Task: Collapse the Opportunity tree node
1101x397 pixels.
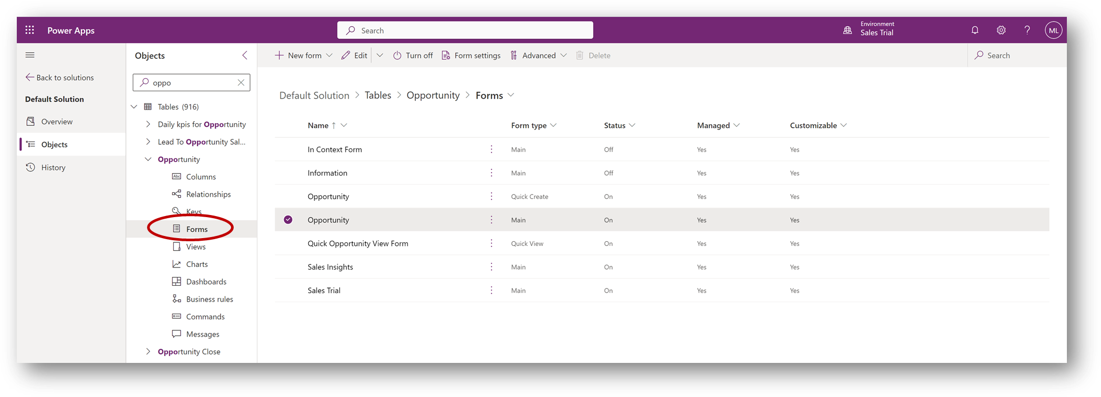Action: point(148,159)
